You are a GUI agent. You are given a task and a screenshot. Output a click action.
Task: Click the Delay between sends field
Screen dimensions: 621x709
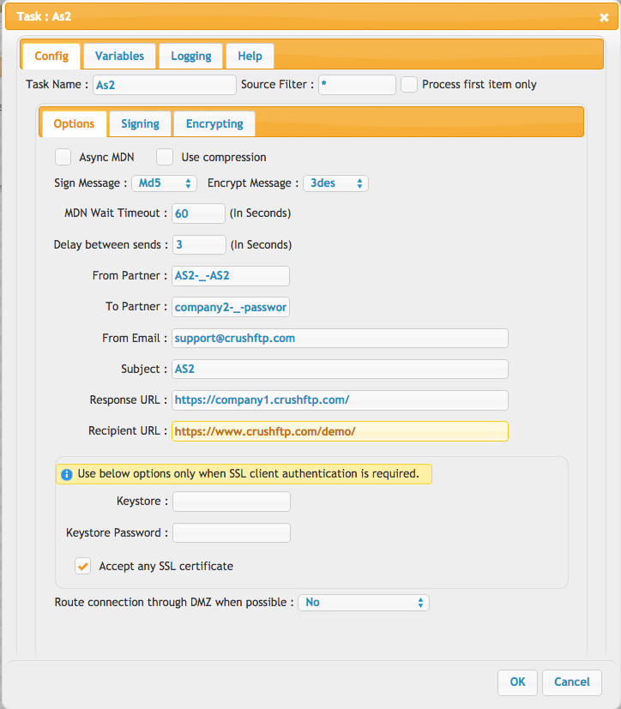pyautogui.click(x=199, y=244)
